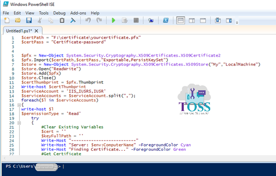Click the New script icon
The width and height of the screenshot is (276, 176).
point(7,21)
